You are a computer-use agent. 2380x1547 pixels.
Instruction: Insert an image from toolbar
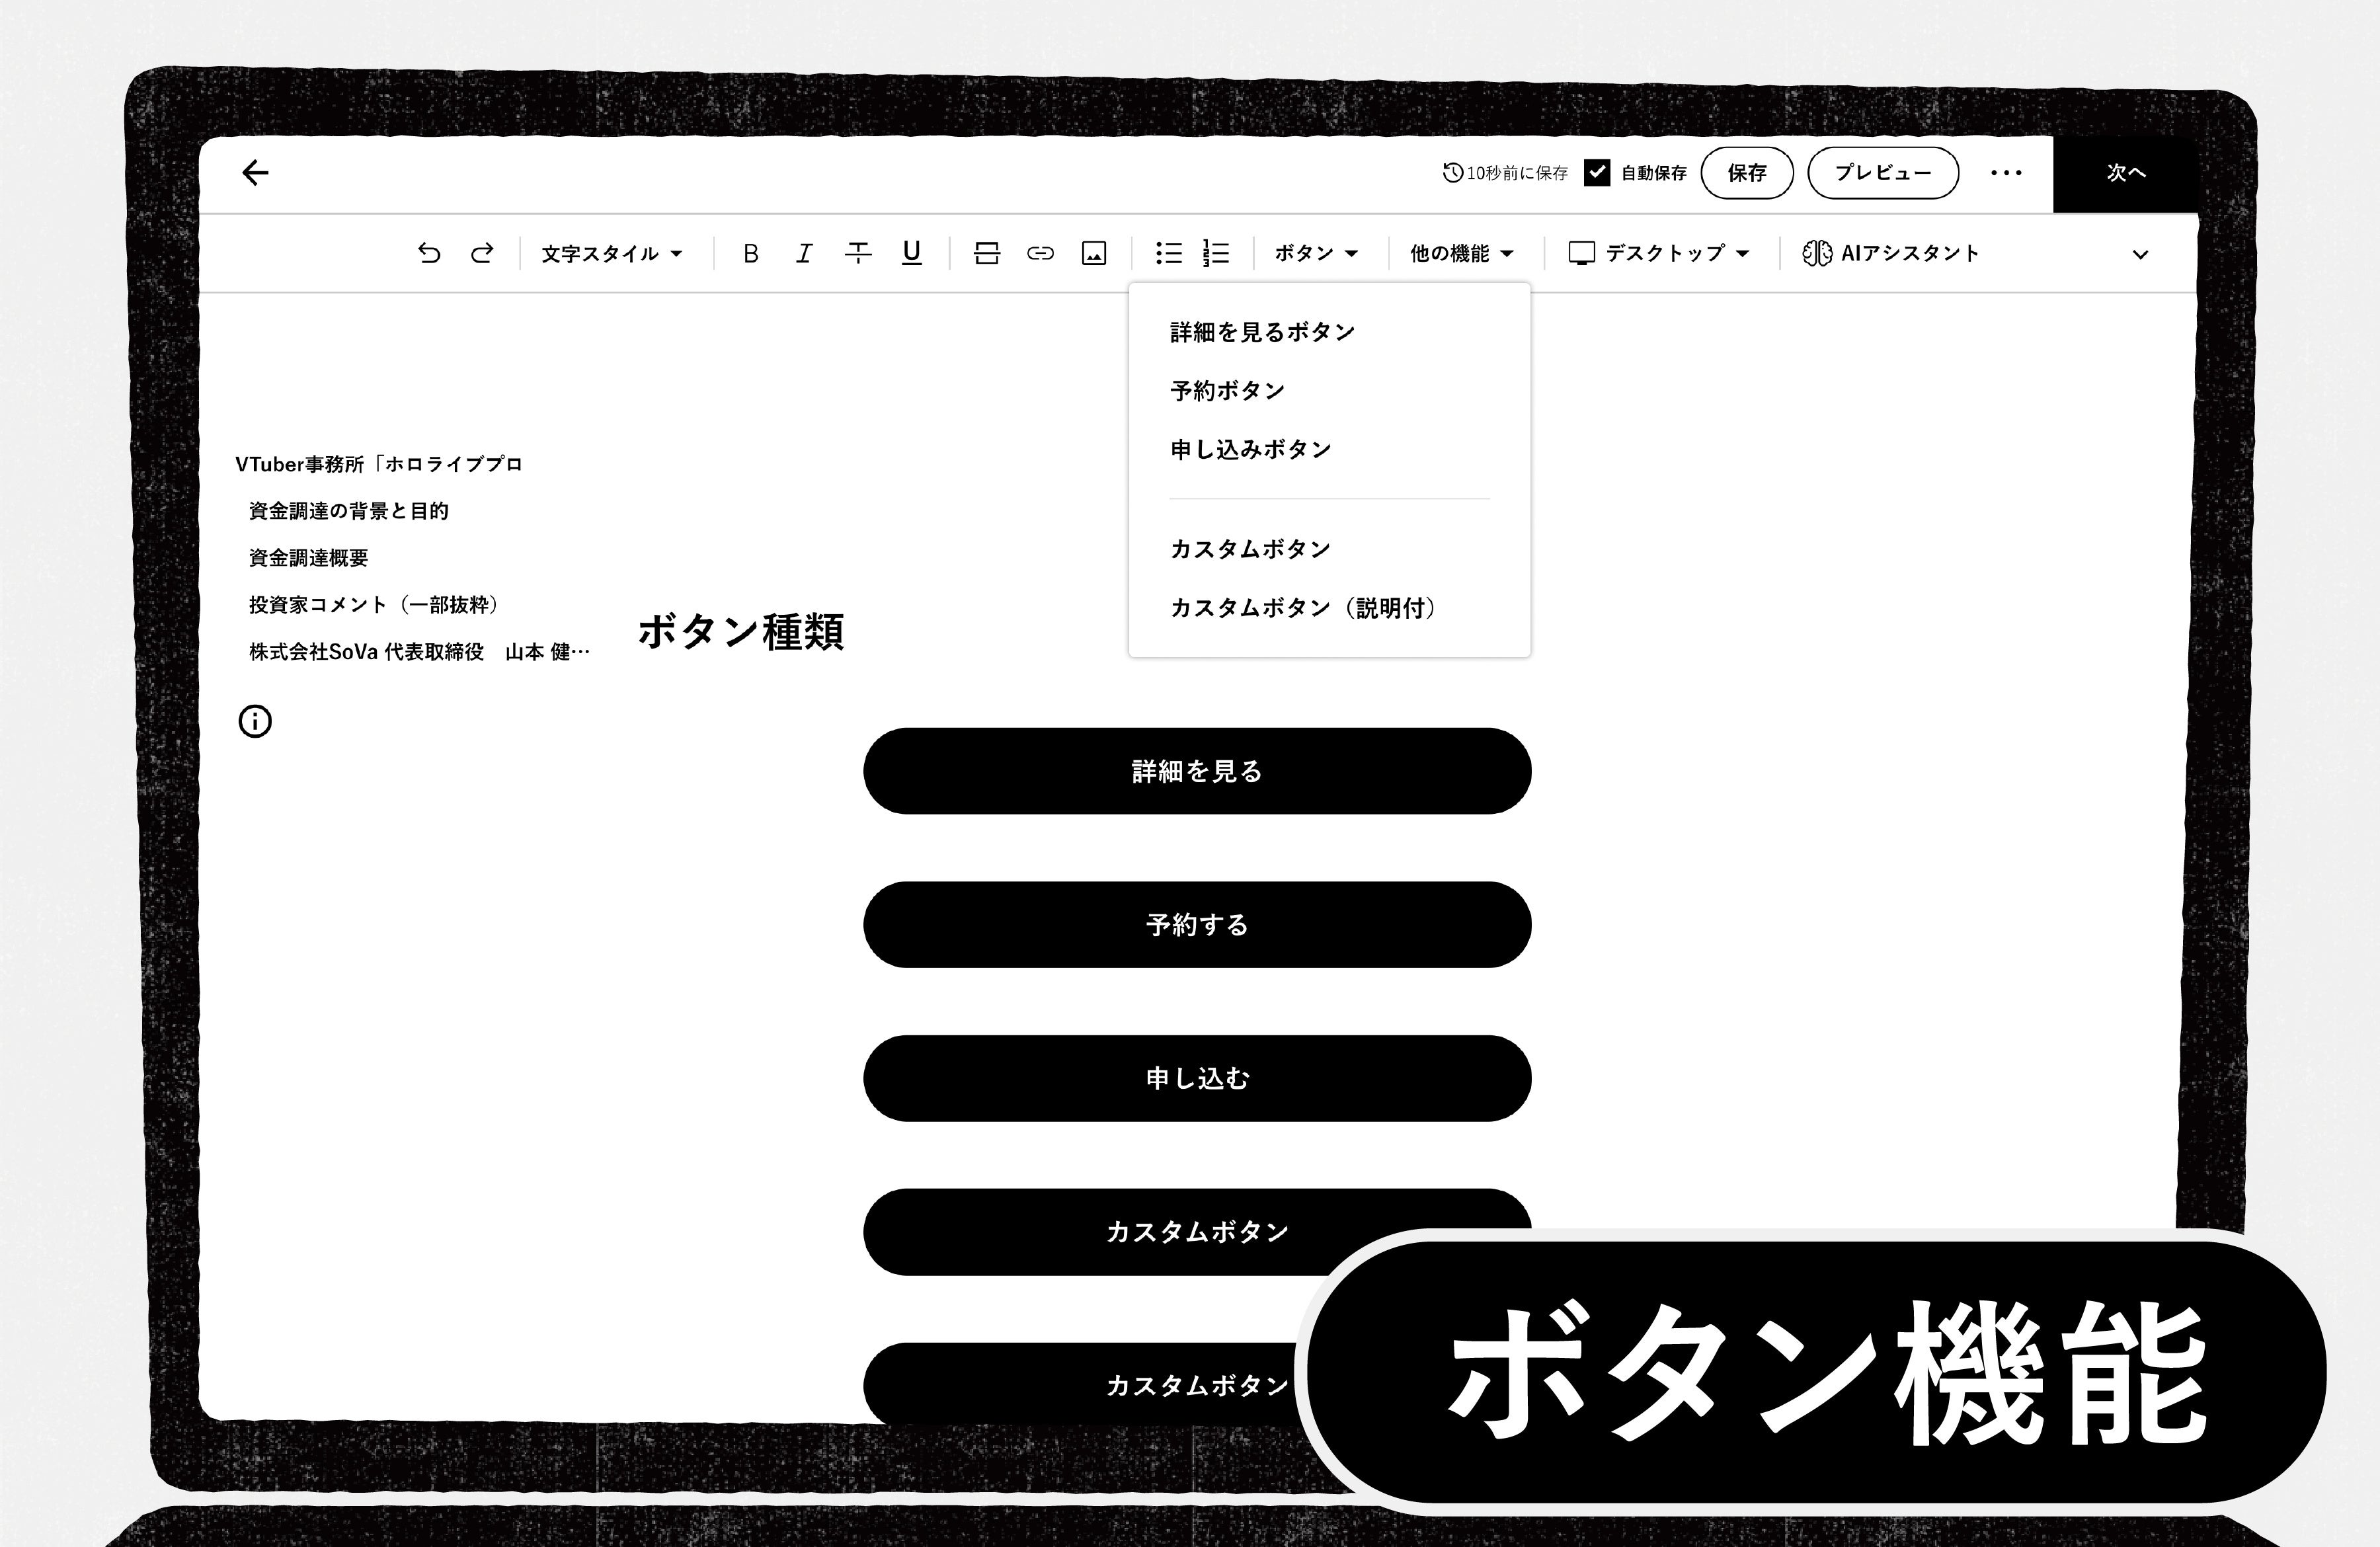[x=1094, y=253]
